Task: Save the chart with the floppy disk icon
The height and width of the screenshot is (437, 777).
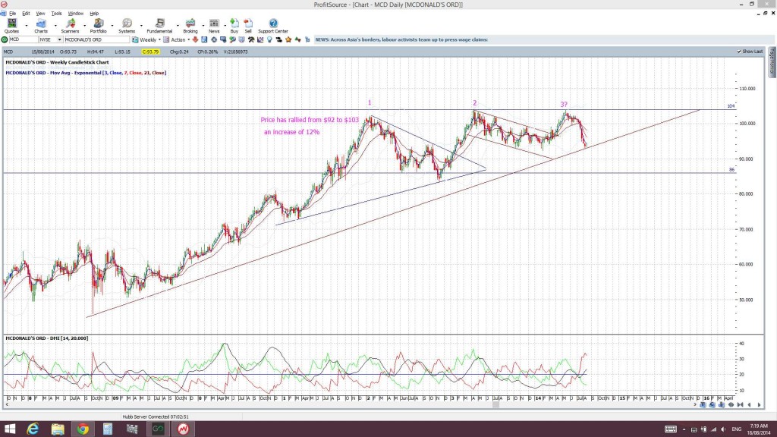Action: (x=204, y=39)
